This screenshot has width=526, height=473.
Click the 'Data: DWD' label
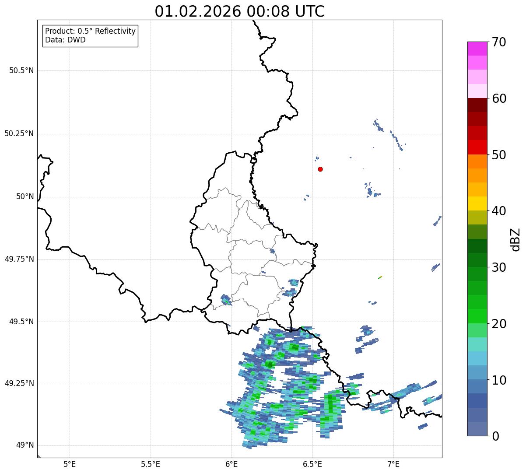[65, 40]
